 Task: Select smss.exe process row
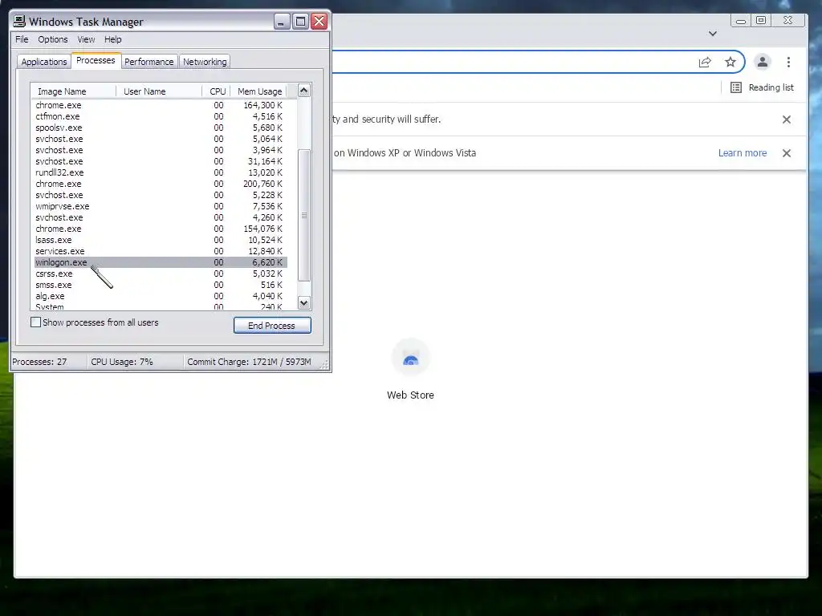(160, 285)
